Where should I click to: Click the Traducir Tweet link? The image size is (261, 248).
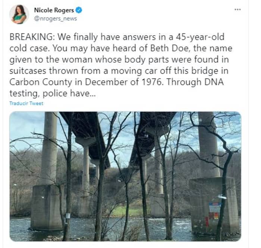point(26,104)
